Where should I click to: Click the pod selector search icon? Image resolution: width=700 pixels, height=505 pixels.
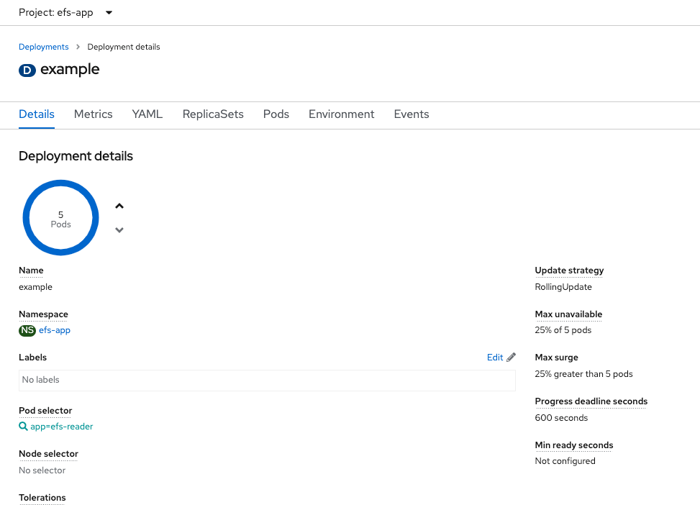[x=23, y=427]
